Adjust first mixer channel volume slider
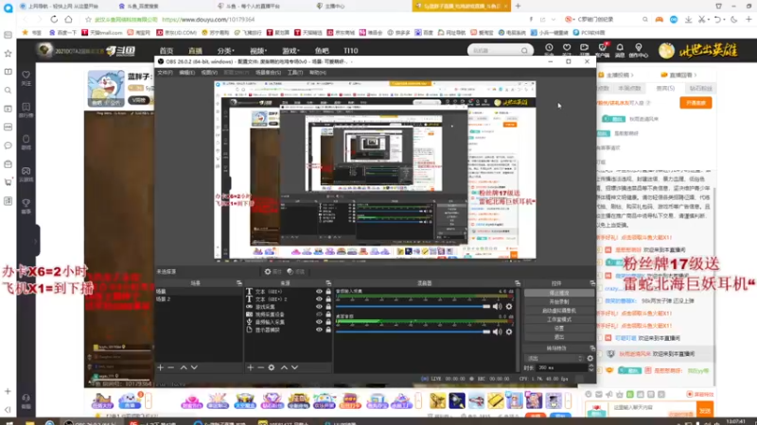Viewport: 757px width, 425px height. pyautogui.click(x=413, y=306)
